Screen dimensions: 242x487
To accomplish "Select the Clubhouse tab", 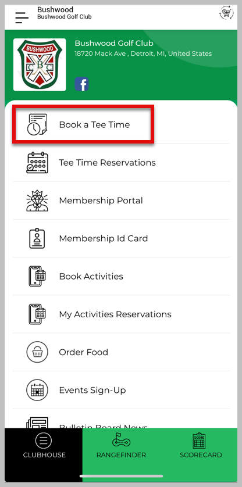I will 44,446.
